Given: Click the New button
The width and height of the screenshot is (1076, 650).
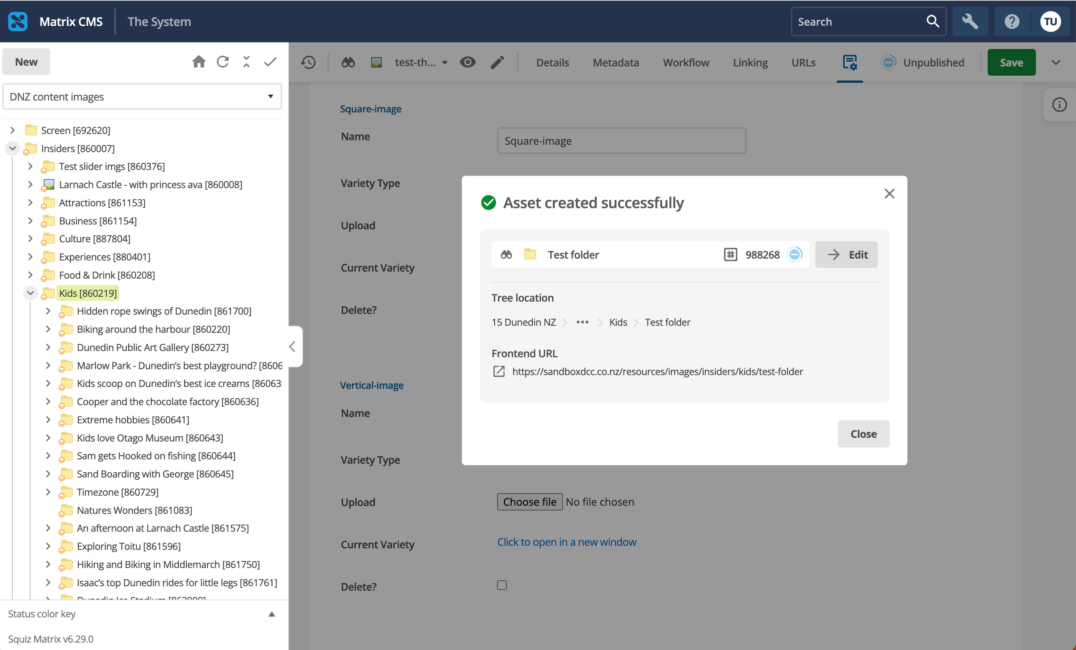Looking at the screenshot, I should coord(26,62).
